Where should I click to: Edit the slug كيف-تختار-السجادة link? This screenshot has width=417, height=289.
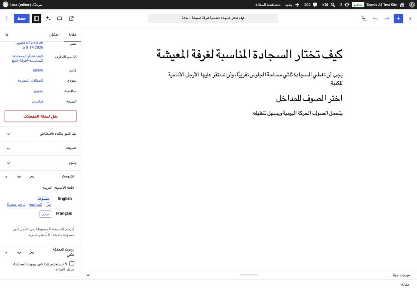27,58
